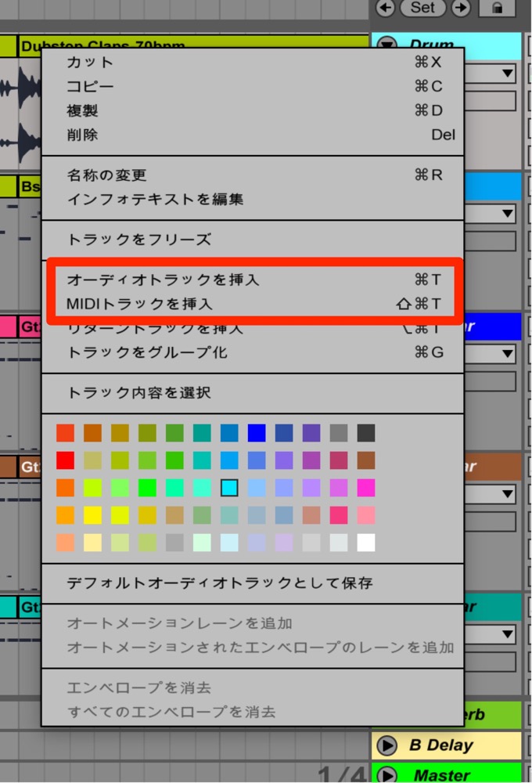The width and height of the screenshot is (532, 783).
Task: Select the pink Gt clip
Action: [30, 327]
